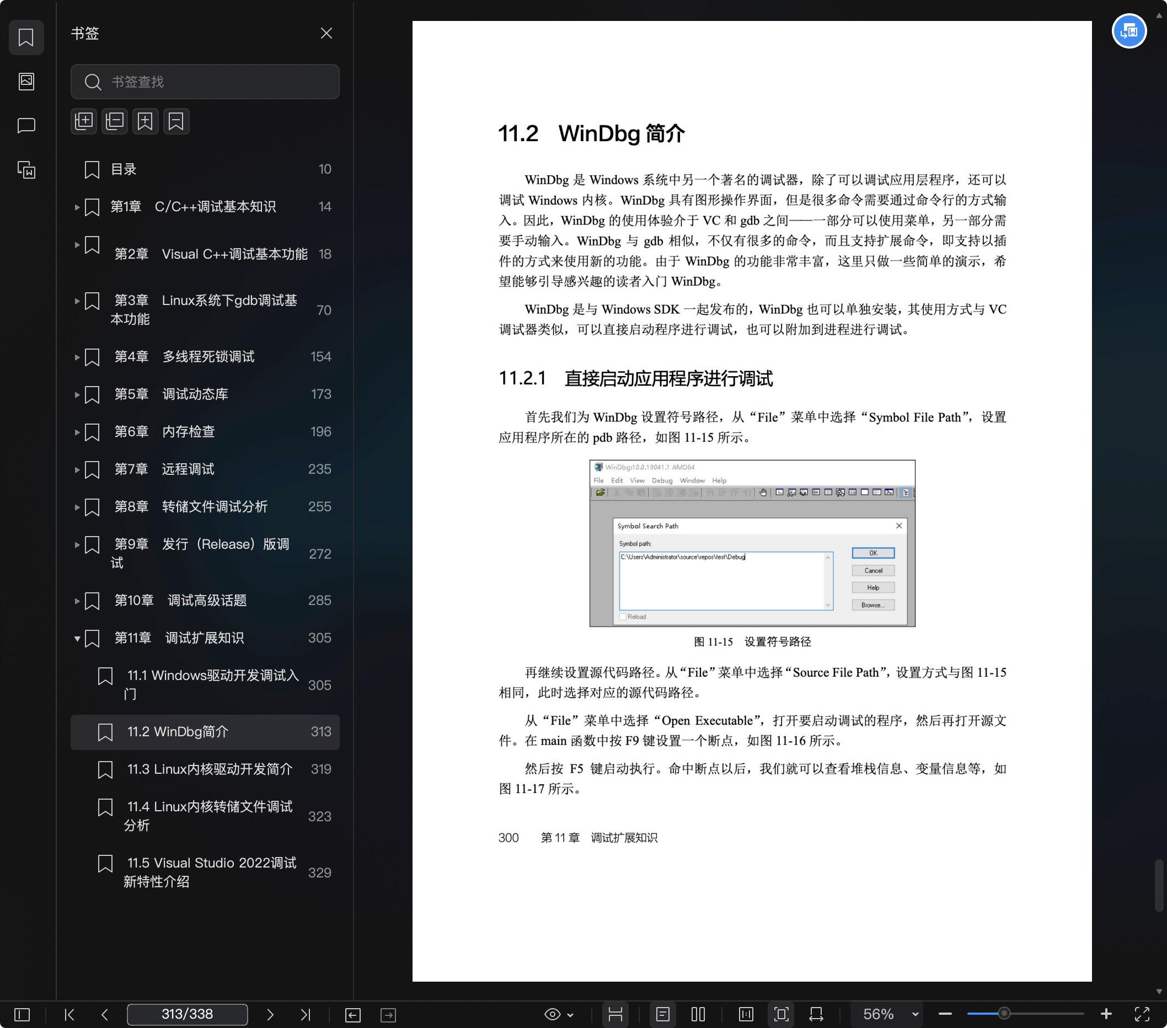Click the scroll down arrow
This screenshot has height=1028, width=1167.
1159,992
